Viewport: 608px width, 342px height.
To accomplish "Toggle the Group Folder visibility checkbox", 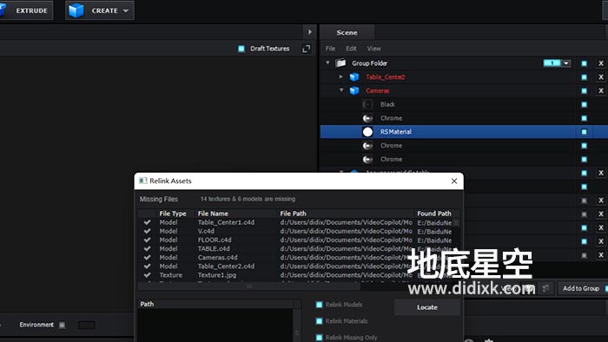I will [584, 63].
